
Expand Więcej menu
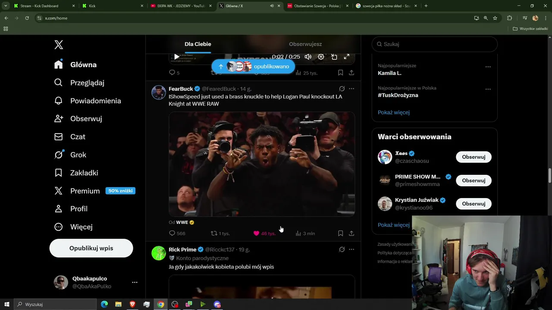point(73,227)
